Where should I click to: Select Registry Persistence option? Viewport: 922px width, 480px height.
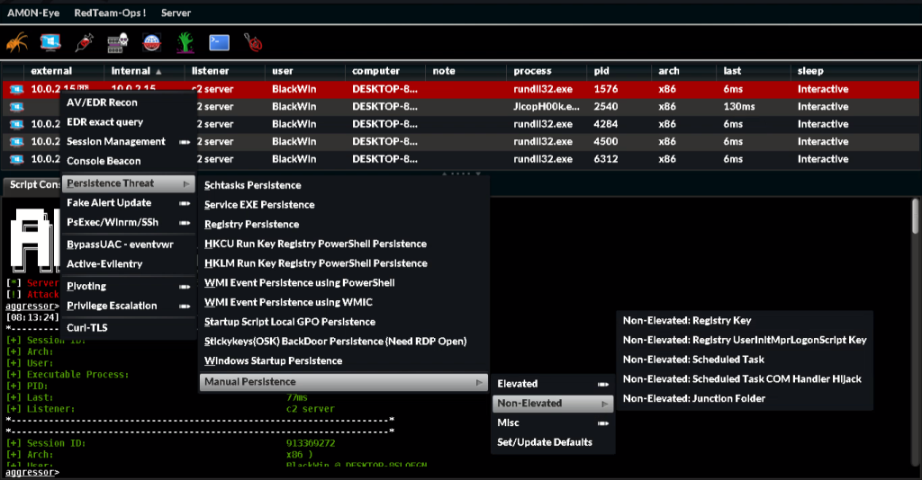344,224
